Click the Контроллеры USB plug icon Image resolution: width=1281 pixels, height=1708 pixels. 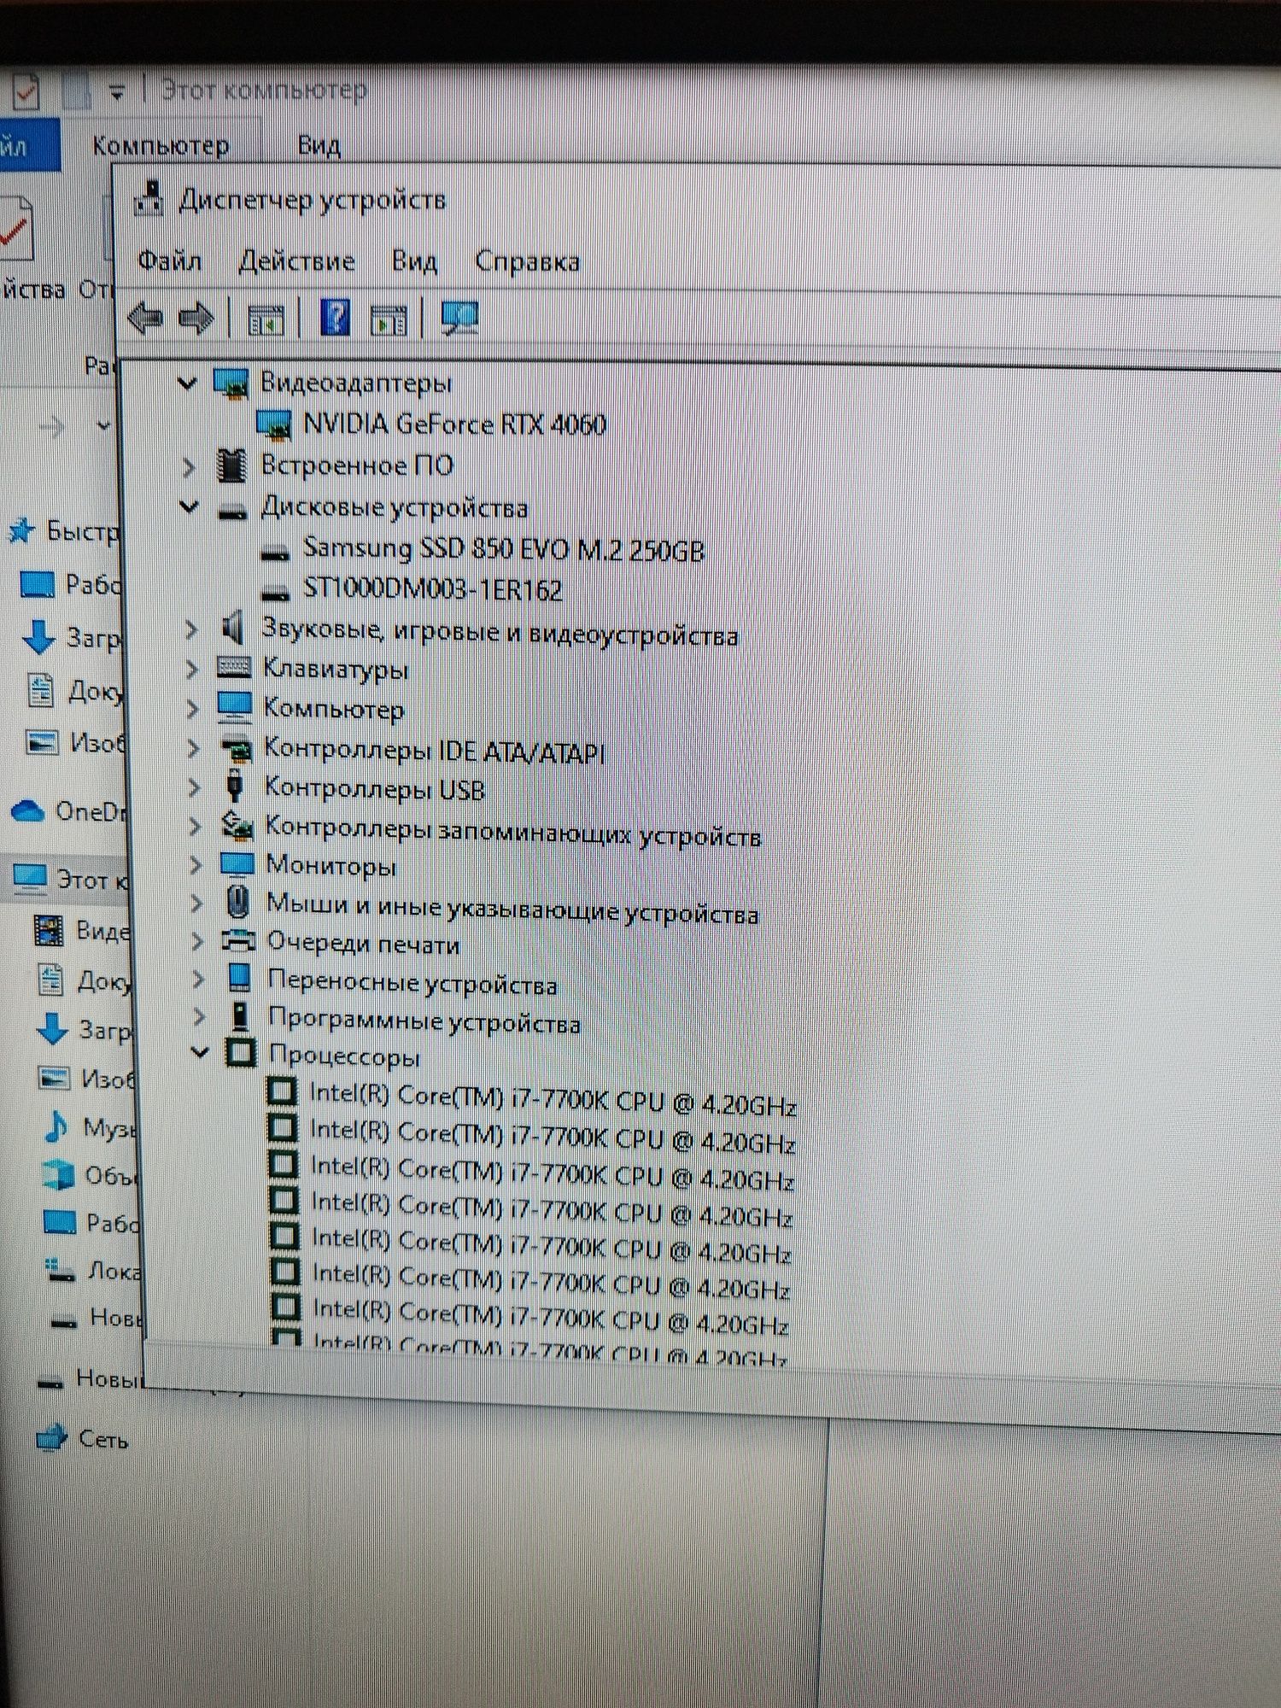(x=236, y=787)
